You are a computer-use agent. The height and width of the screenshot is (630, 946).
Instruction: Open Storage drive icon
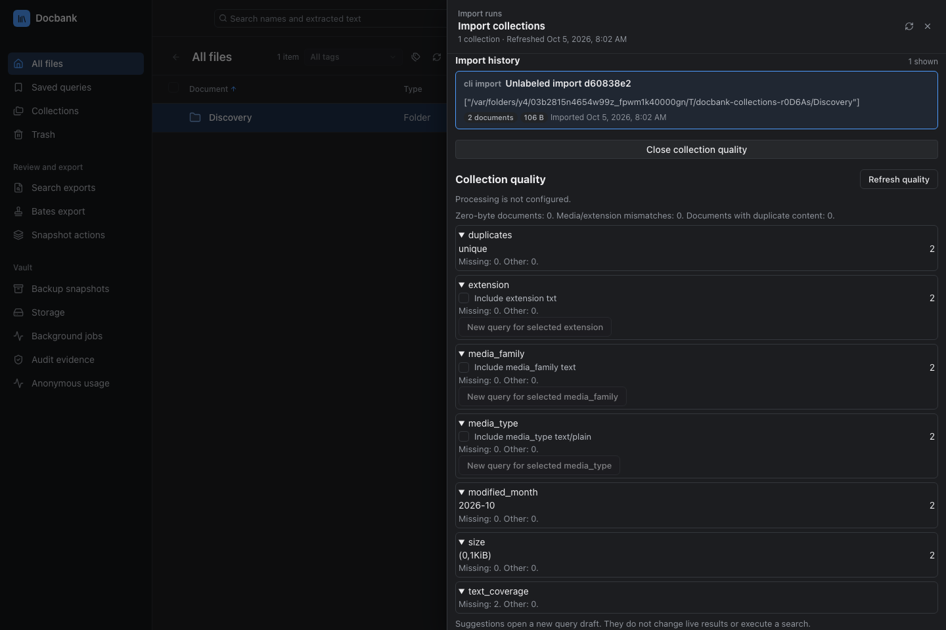pos(18,312)
